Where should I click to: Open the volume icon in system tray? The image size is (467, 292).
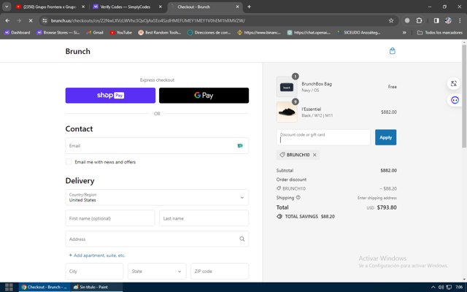pos(441,287)
